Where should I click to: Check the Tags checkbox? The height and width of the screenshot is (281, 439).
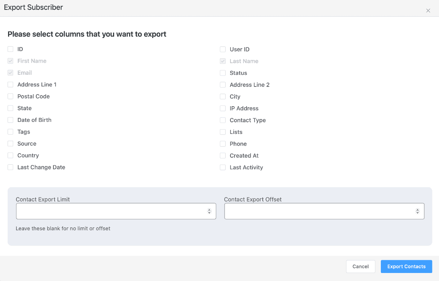coord(10,132)
